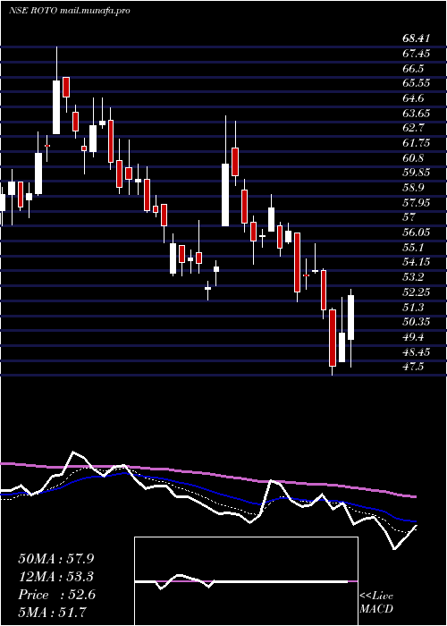The height and width of the screenshot is (626, 447).
Task: Click the 64.6 price axis label
Action: 413,98
